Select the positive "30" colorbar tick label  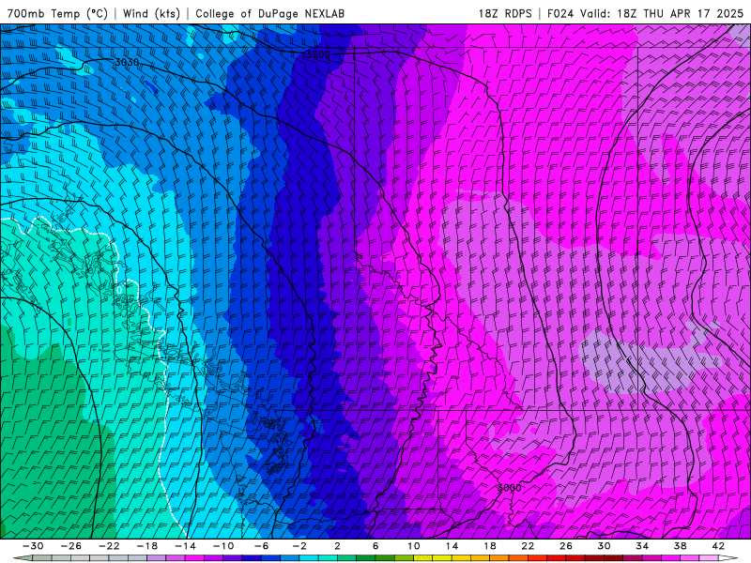tap(604, 546)
